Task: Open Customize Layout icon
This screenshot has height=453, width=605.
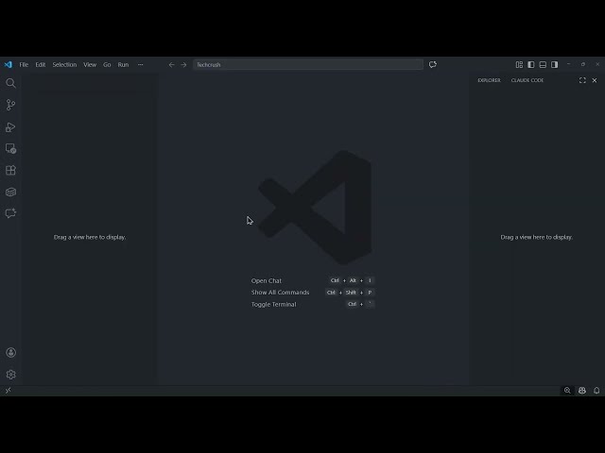Action: click(x=519, y=64)
